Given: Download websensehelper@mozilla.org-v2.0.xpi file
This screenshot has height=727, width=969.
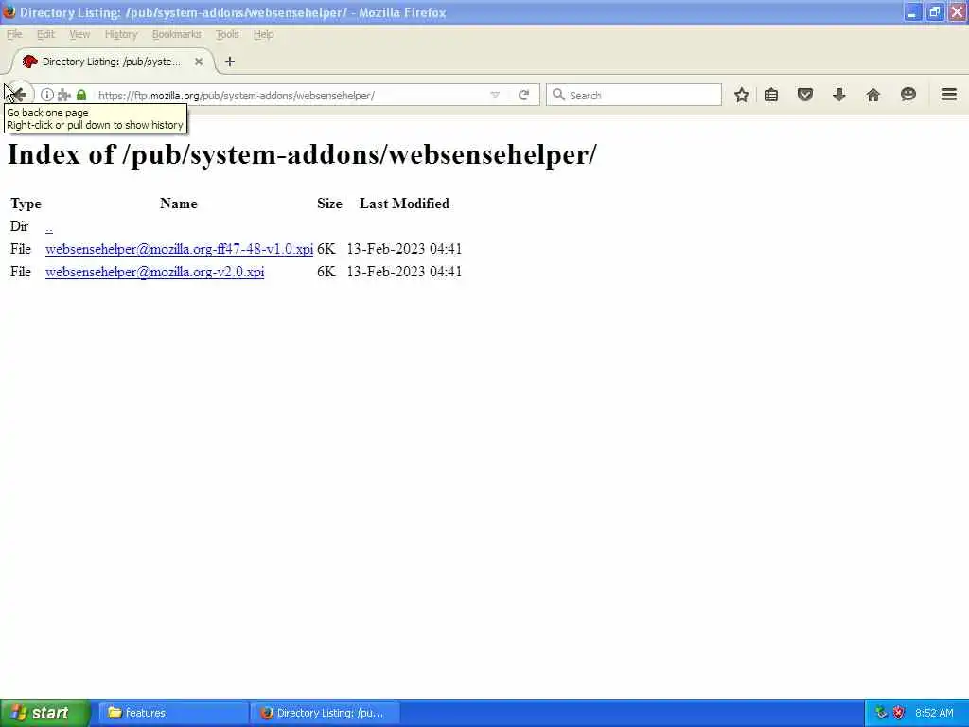Looking at the screenshot, I should click(154, 272).
